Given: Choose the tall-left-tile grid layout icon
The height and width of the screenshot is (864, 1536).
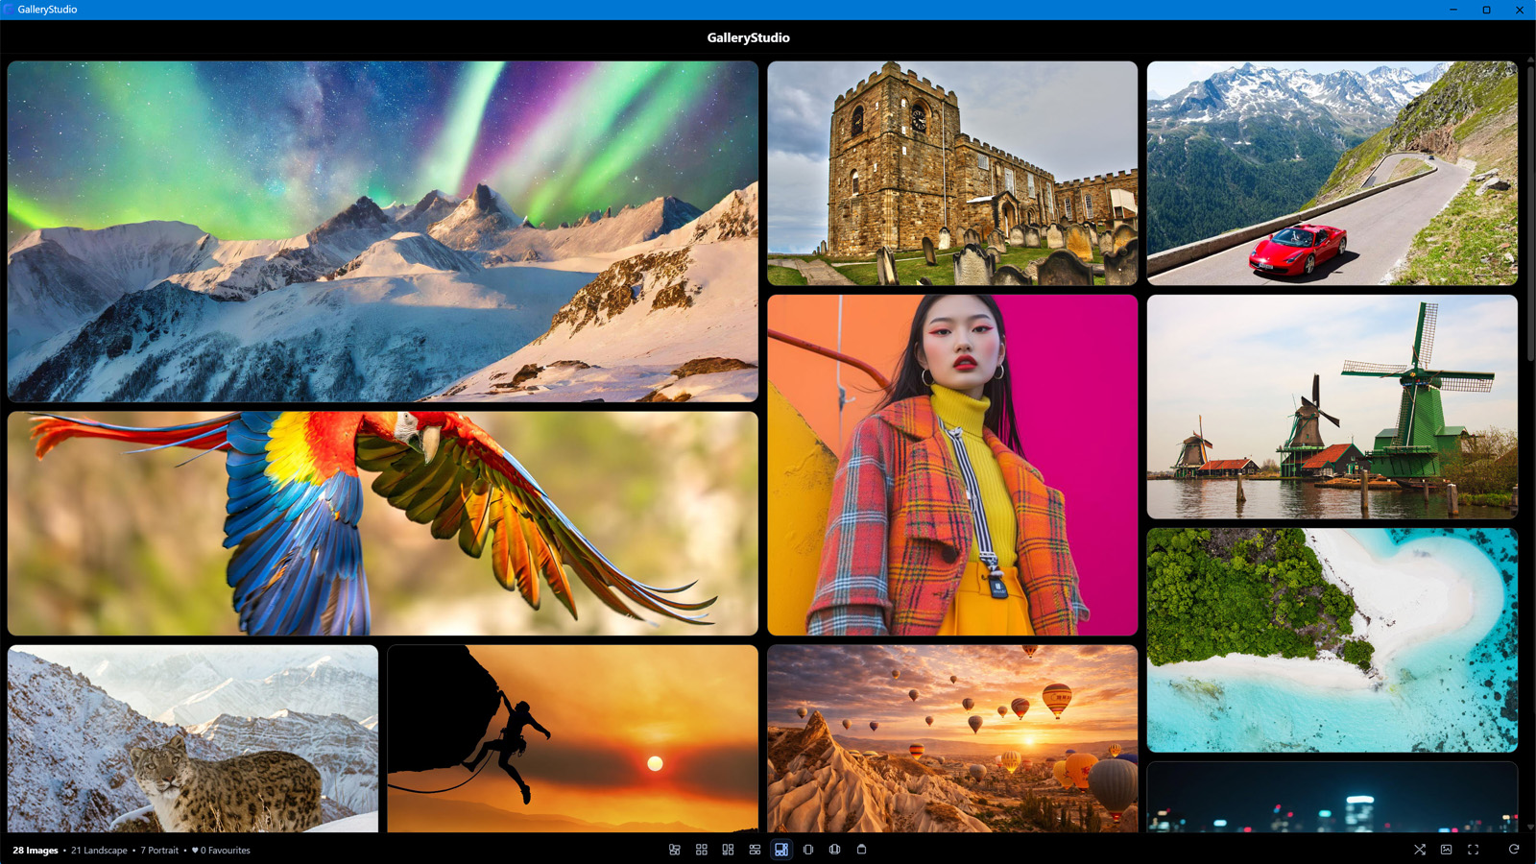Looking at the screenshot, I should 728,850.
